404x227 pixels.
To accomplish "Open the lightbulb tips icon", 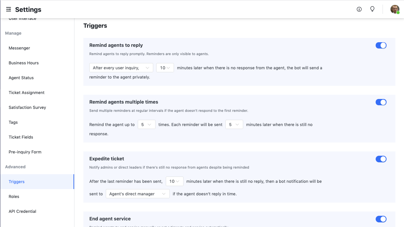I will point(372,9).
